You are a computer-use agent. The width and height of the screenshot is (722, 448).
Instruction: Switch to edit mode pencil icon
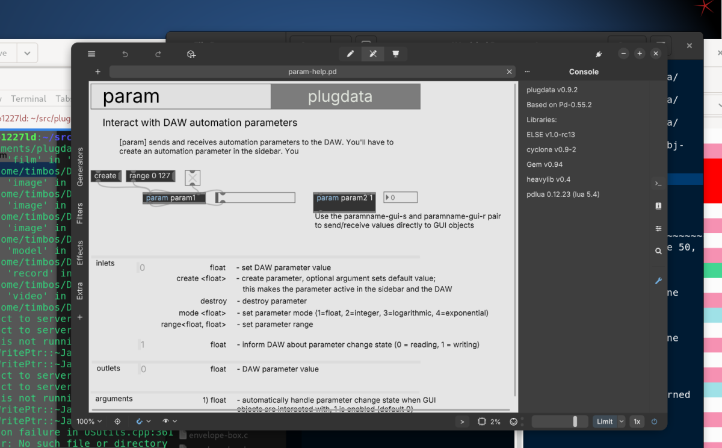coord(350,54)
